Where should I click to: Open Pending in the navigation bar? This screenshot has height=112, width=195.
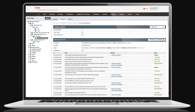coord(60,14)
